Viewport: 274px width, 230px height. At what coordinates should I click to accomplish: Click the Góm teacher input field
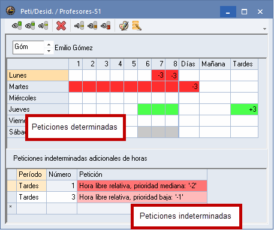click(28, 47)
